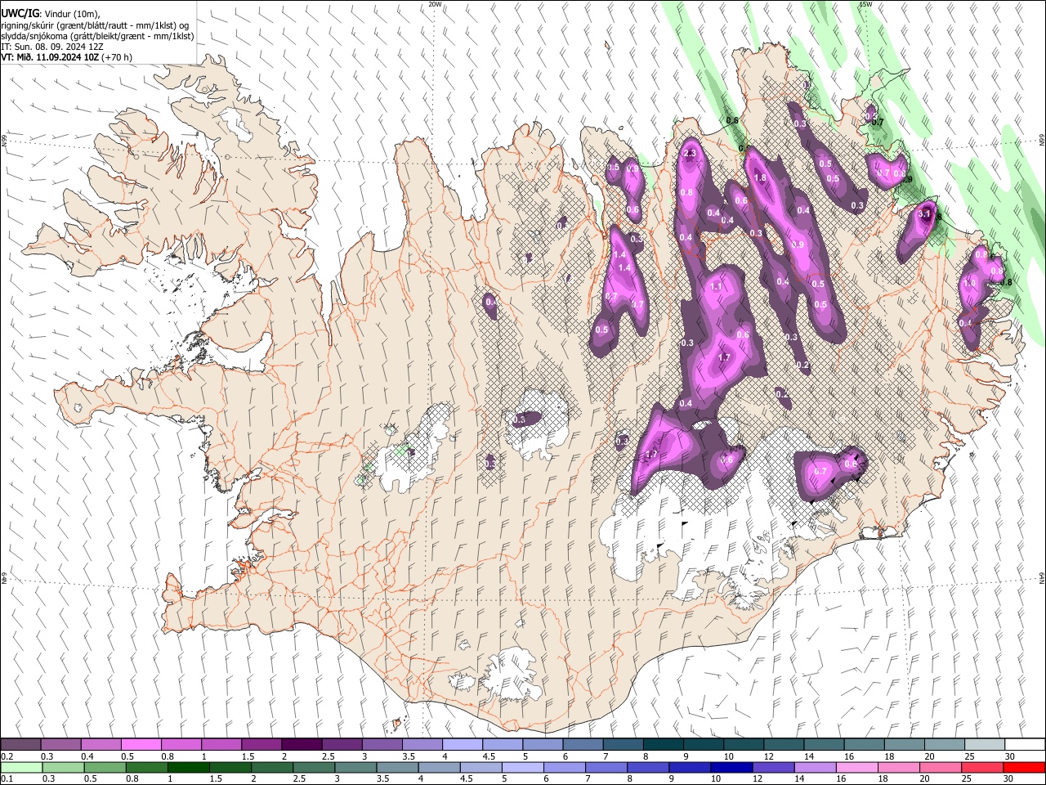1046x785 pixels.
Task: Click the '2.3' snowfall value on the map
Action: [690, 153]
